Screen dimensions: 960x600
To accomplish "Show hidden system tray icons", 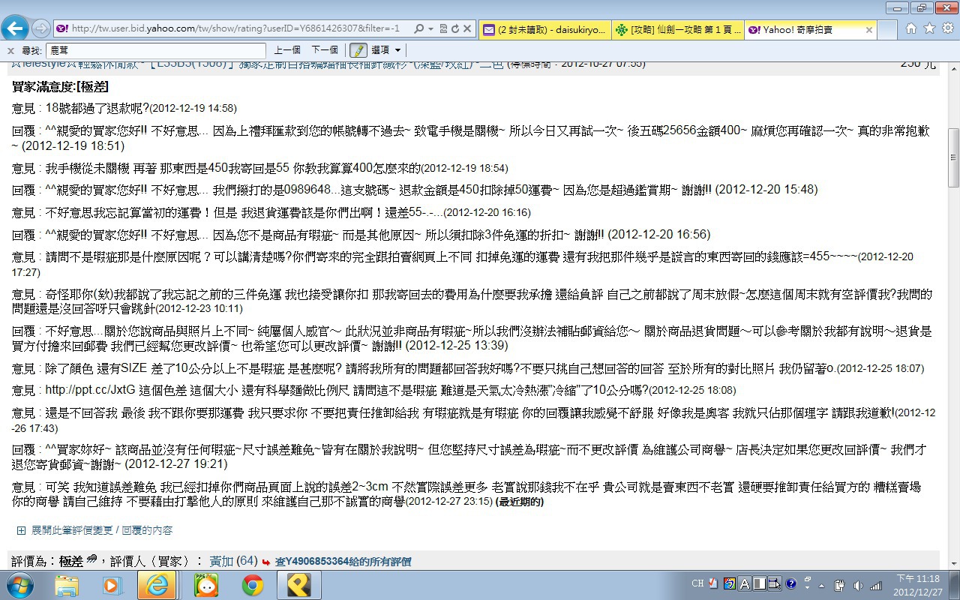I will point(822,585).
